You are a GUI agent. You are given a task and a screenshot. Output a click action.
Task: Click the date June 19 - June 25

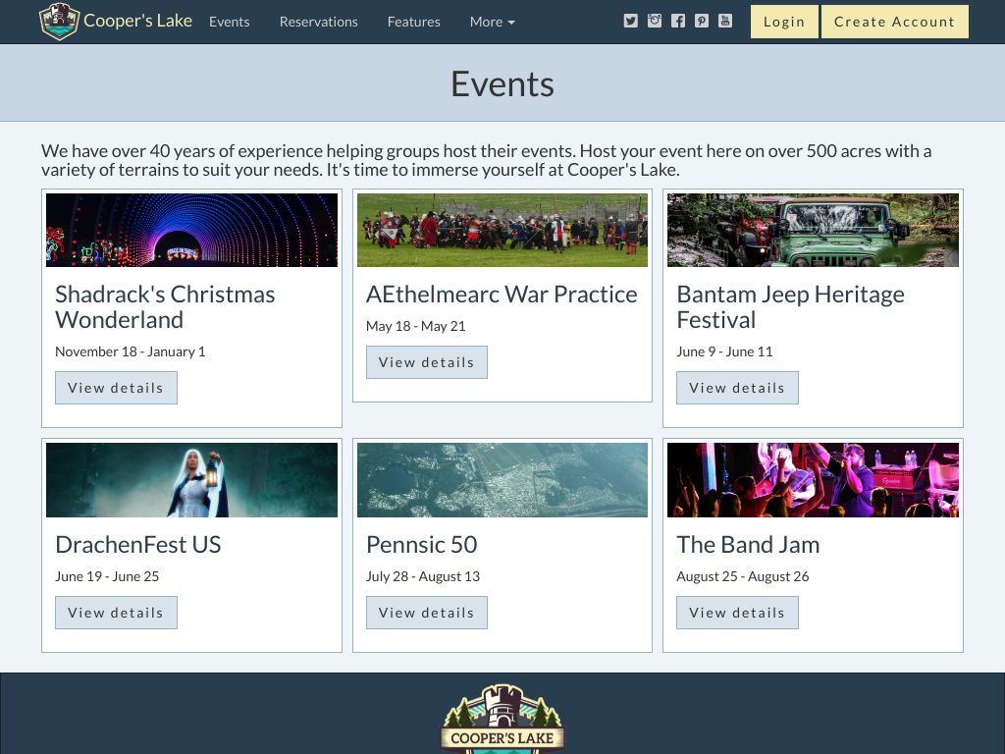tap(107, 576)
